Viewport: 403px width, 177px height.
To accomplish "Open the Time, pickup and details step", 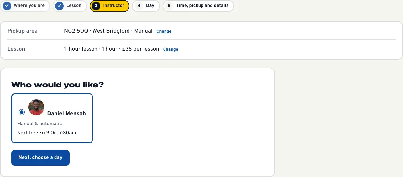I will coord(198,6).
